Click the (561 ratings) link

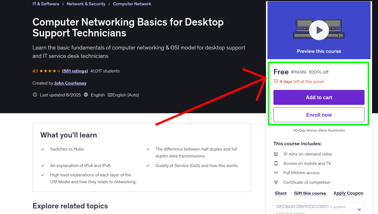[x=75, y=71]
